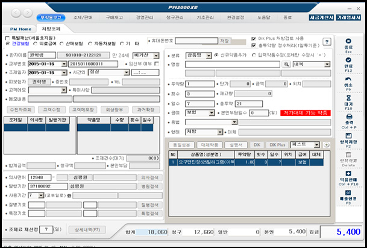Open the 형태 처방 dropdown
The width and height of the screenshot is (367, 248).
point(220,132)
